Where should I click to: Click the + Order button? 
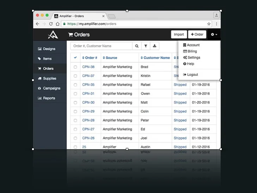197,35
